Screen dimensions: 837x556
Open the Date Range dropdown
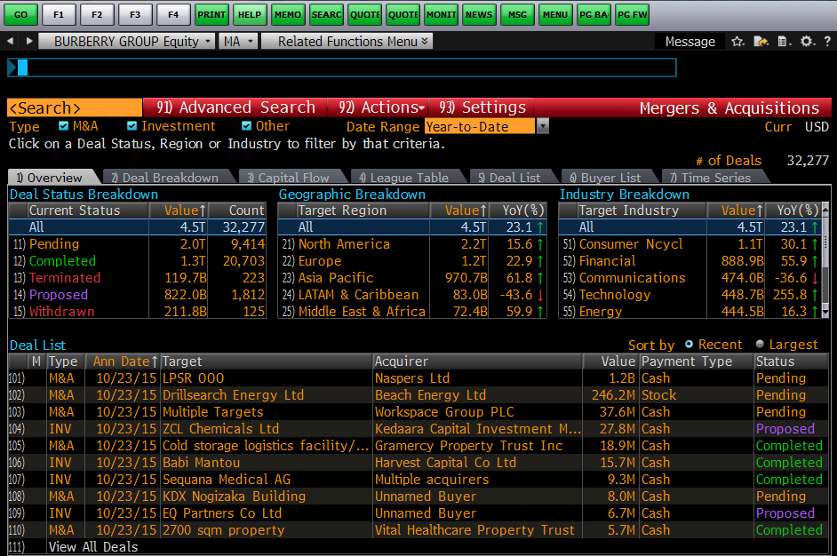(x=543, y=127)
